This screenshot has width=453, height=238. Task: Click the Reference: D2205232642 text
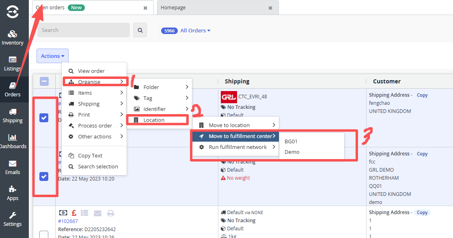(x=87, y=229)
